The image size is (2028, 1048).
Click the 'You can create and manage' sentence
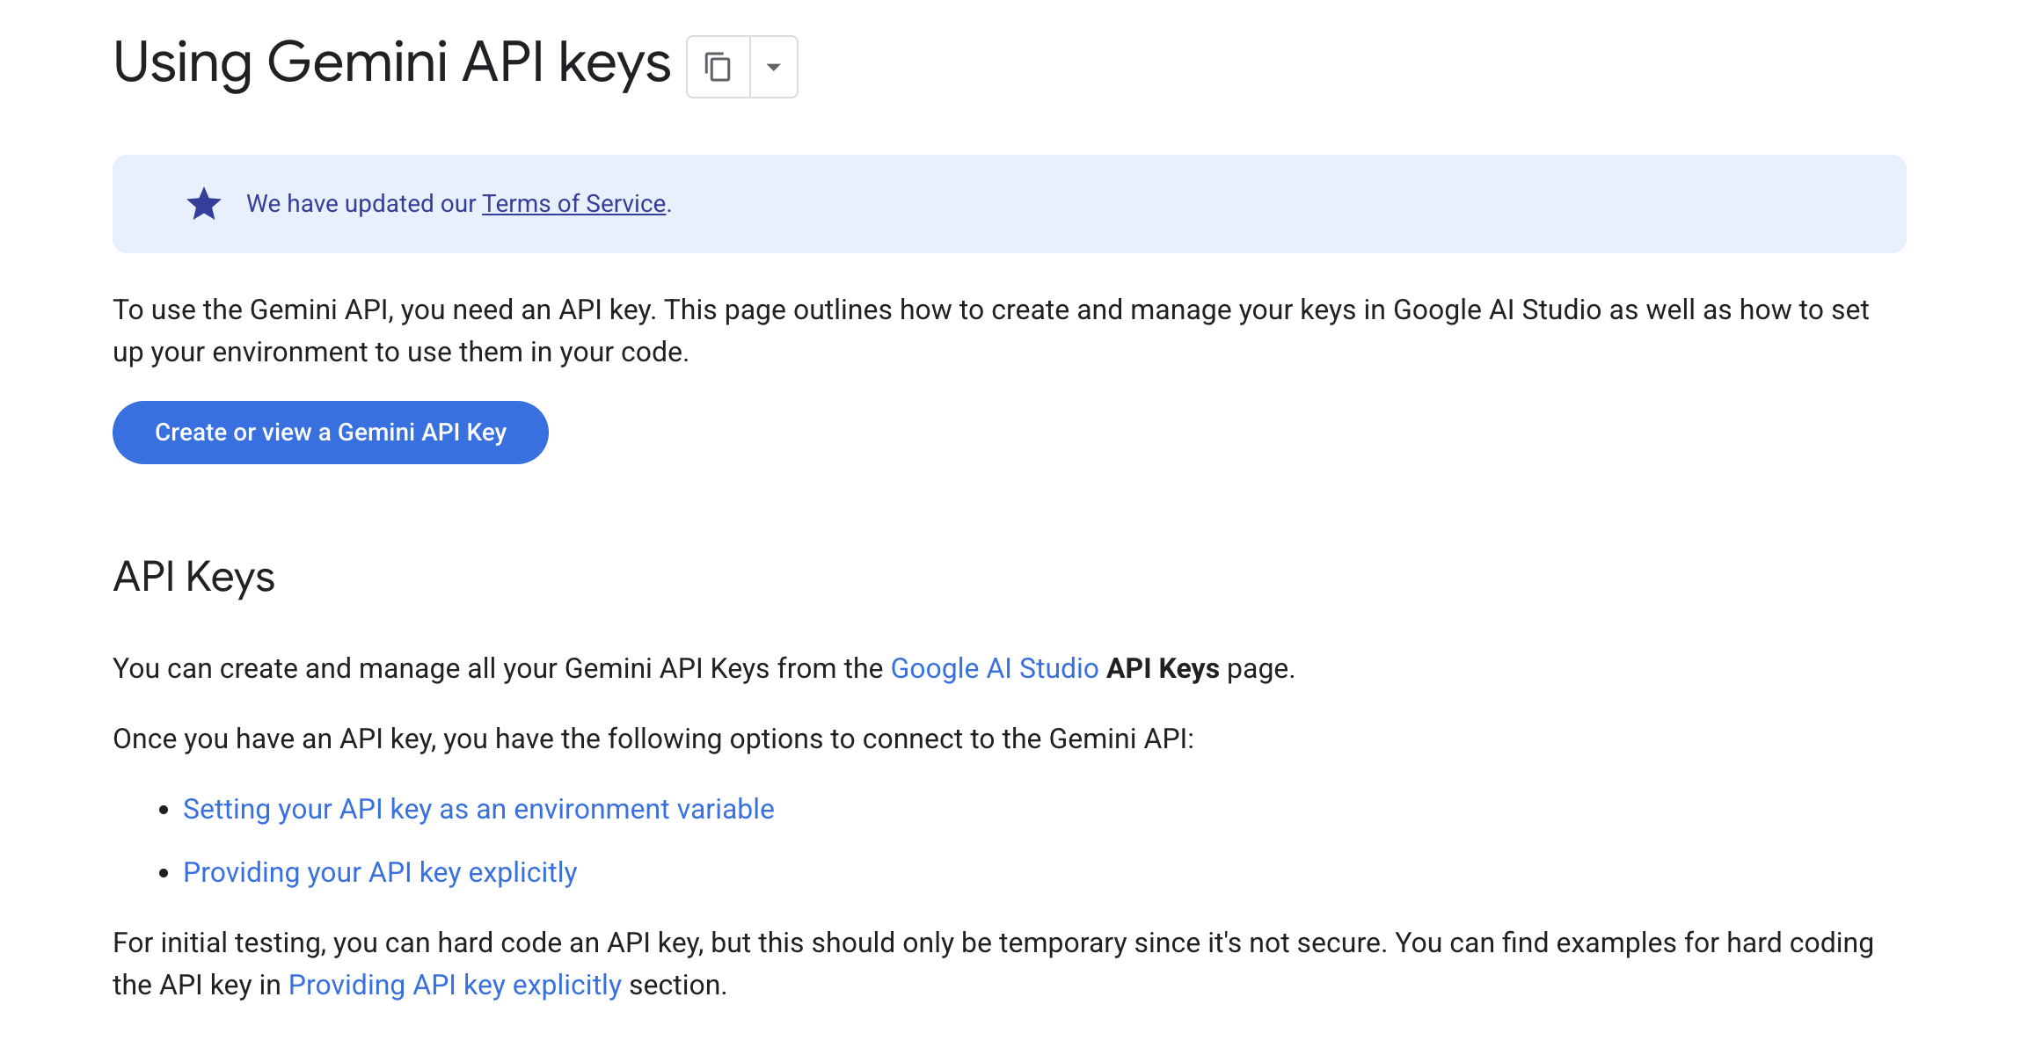pyautogui.click(x=497, y=669)
